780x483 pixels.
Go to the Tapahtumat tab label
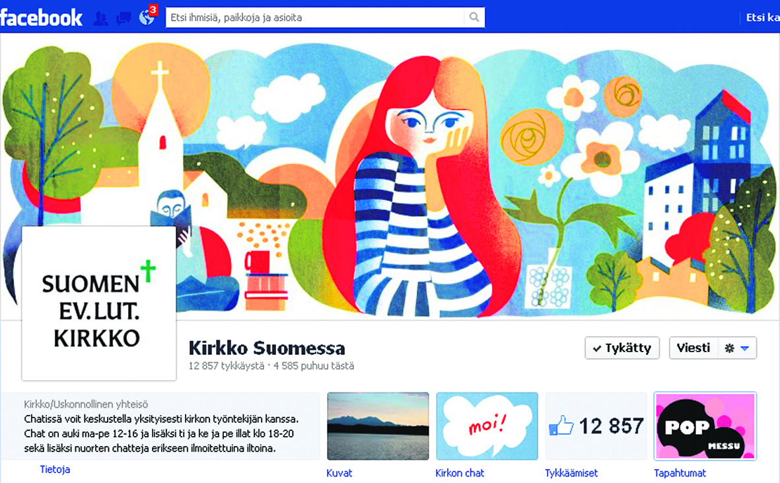pos(680,473)
